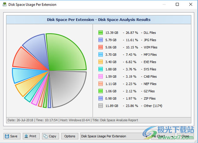Image resolution: width=198 pixels, height=143 pixels.
Task: Click the JPG Files legend entry
Action: point(127,40)
